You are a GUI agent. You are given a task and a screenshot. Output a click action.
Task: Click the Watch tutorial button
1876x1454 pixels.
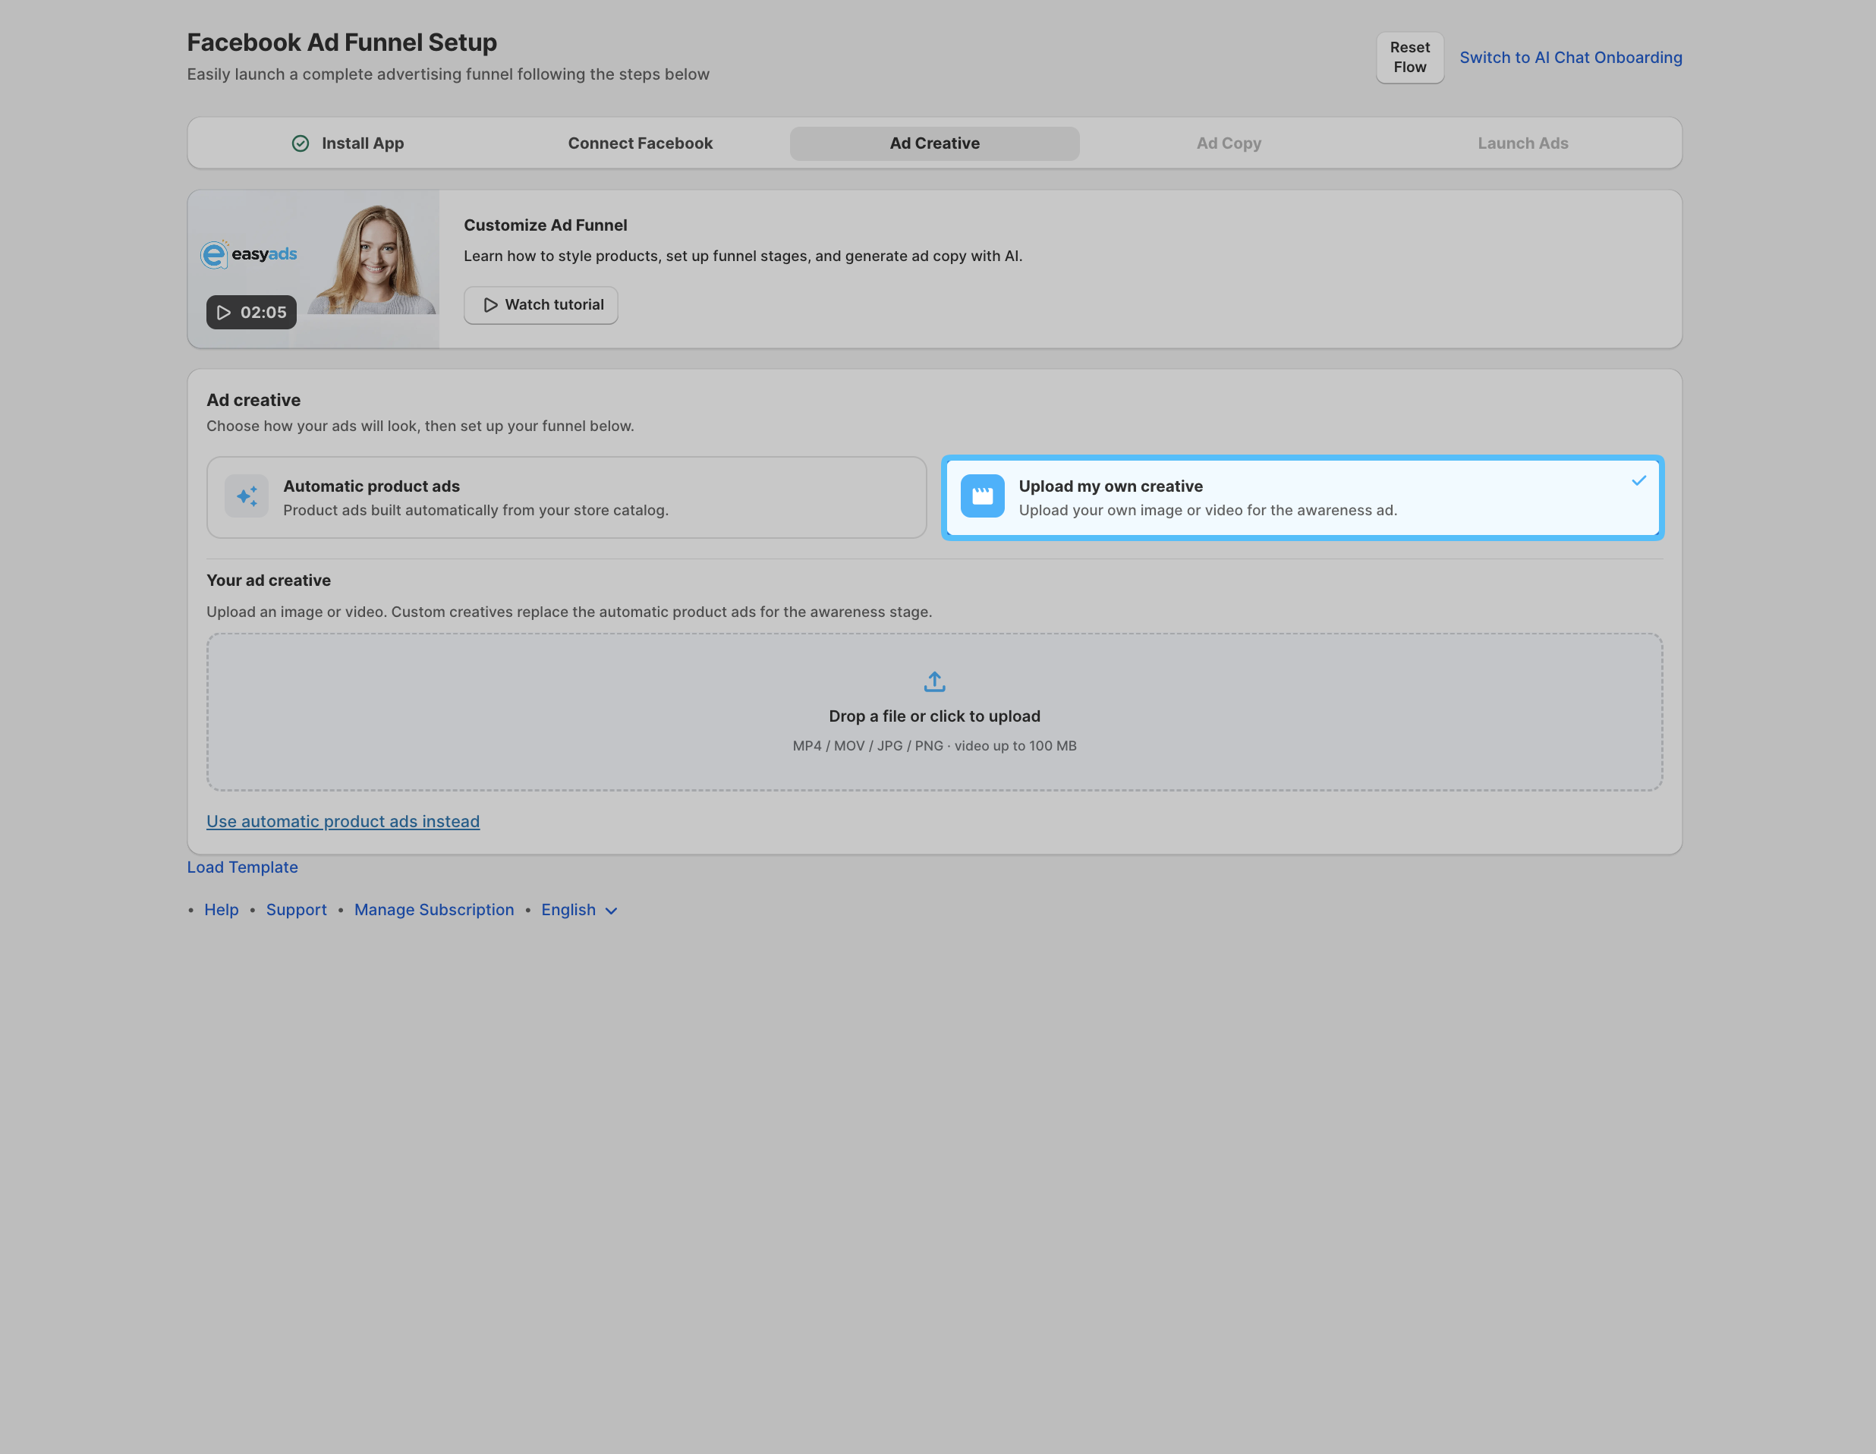[540, 305]
